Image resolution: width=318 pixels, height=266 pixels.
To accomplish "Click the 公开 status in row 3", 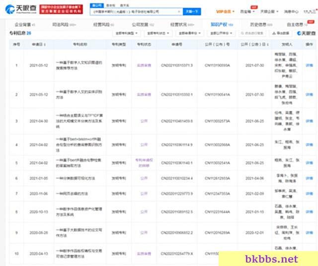I will pyautogui.click(x=144, y=121).
